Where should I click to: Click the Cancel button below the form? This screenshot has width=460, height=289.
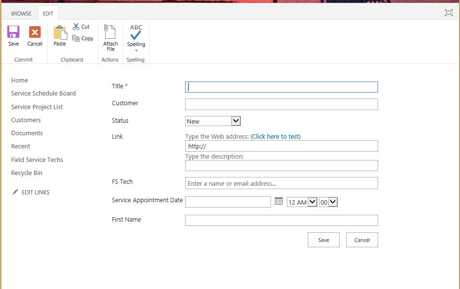coord(362,240)
